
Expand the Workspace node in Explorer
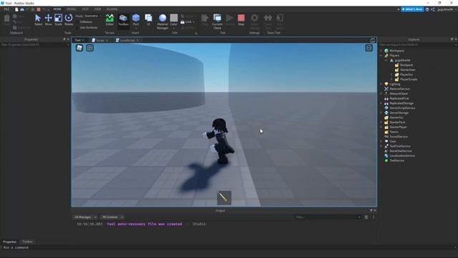tap(381, 51)
